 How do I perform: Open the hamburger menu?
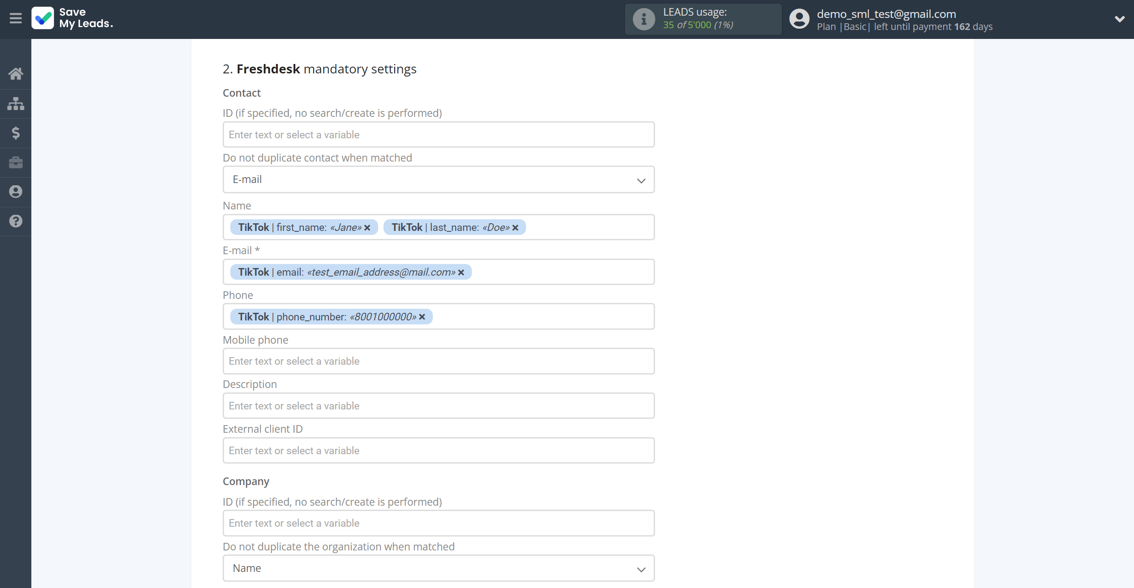click(x=16, y=18)
